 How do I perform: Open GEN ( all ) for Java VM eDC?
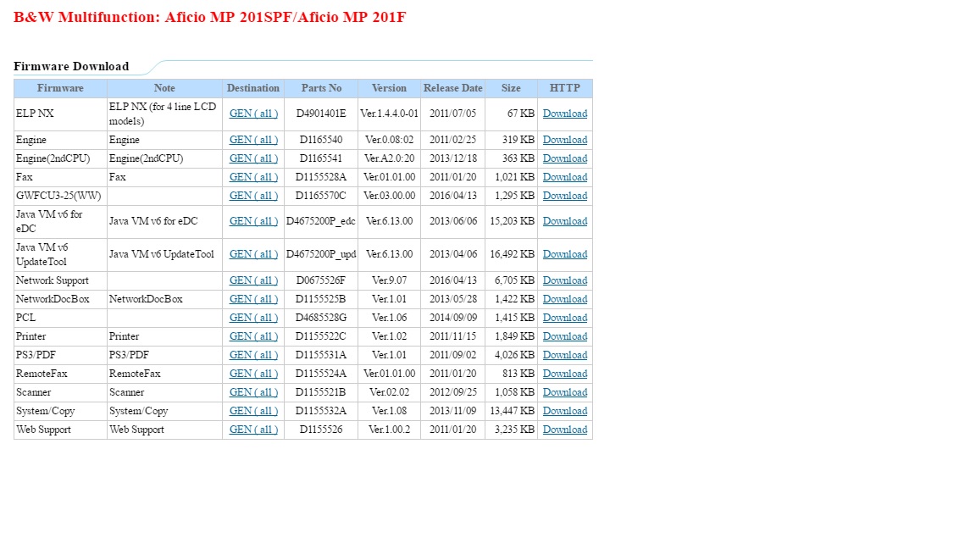pos(253,221)
